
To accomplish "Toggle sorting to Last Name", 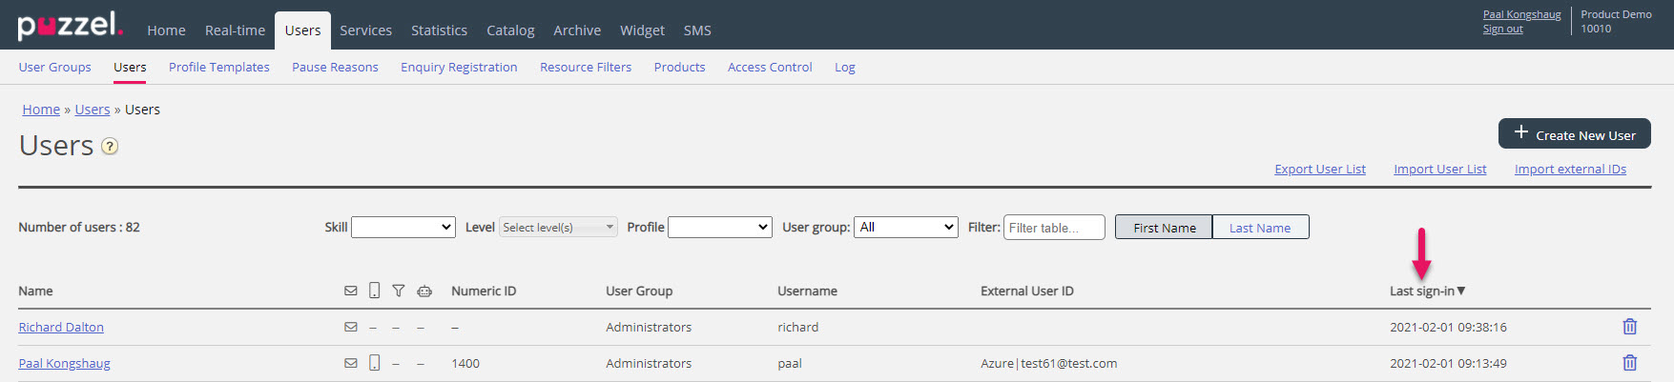I will (1259, 228).
